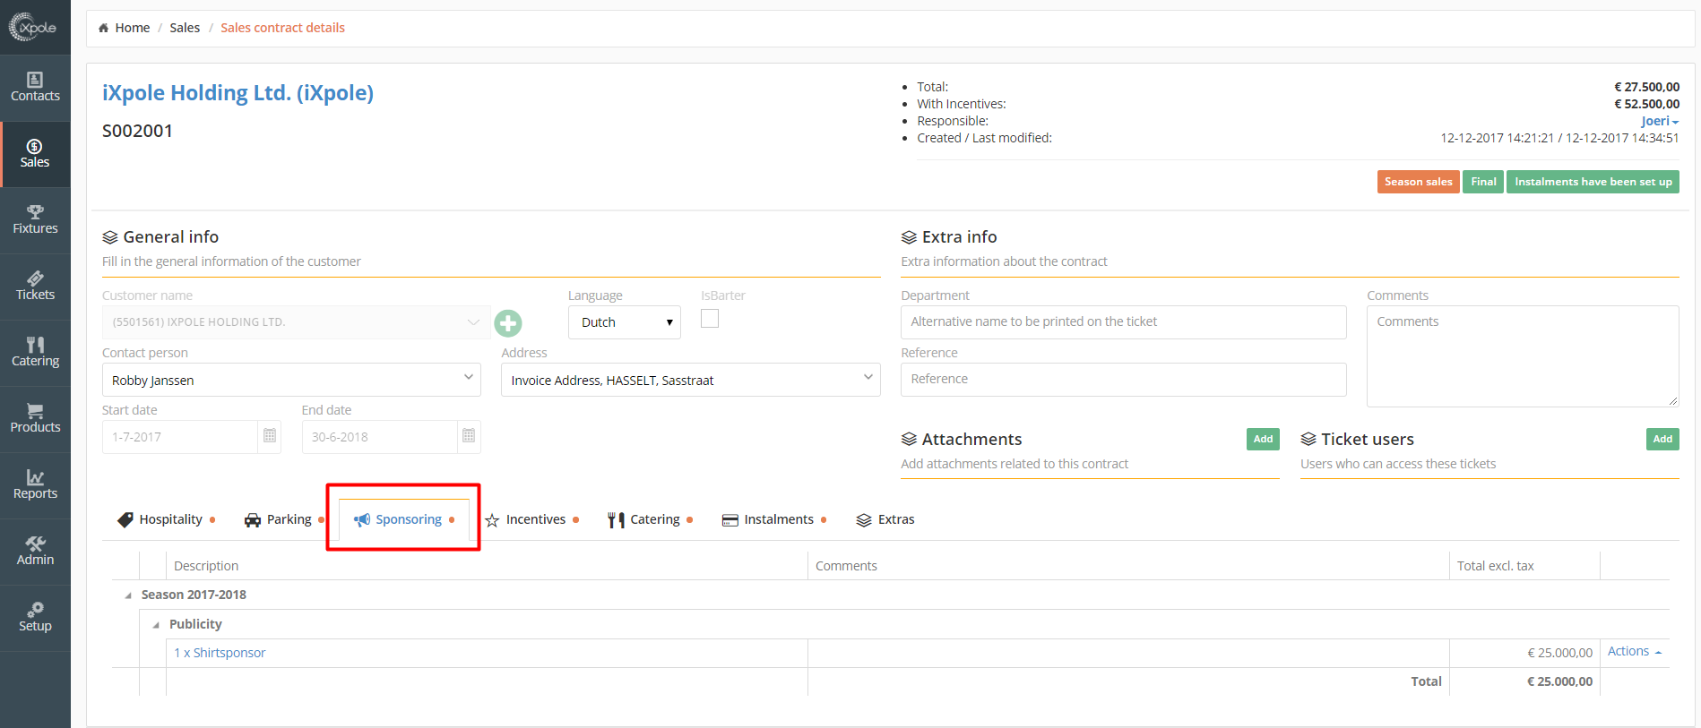The height and width of the screenshot is (728, 1701).
Task: Open the Address dropdown
Action: coord(691,380)
